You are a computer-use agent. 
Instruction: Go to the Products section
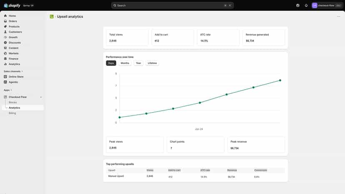(14, 26)
